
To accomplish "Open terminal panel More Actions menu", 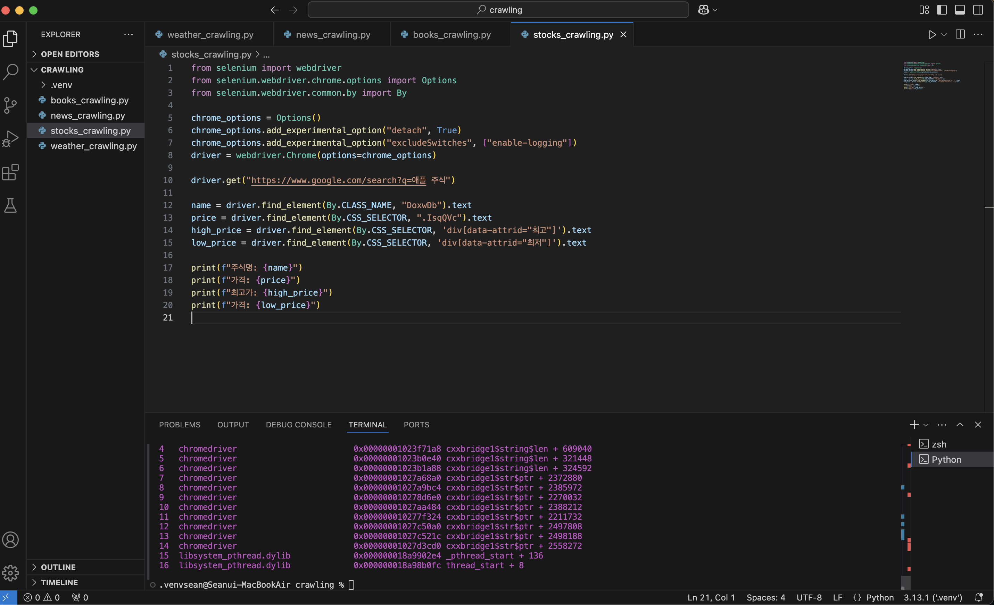I will [x=942, y=424].
